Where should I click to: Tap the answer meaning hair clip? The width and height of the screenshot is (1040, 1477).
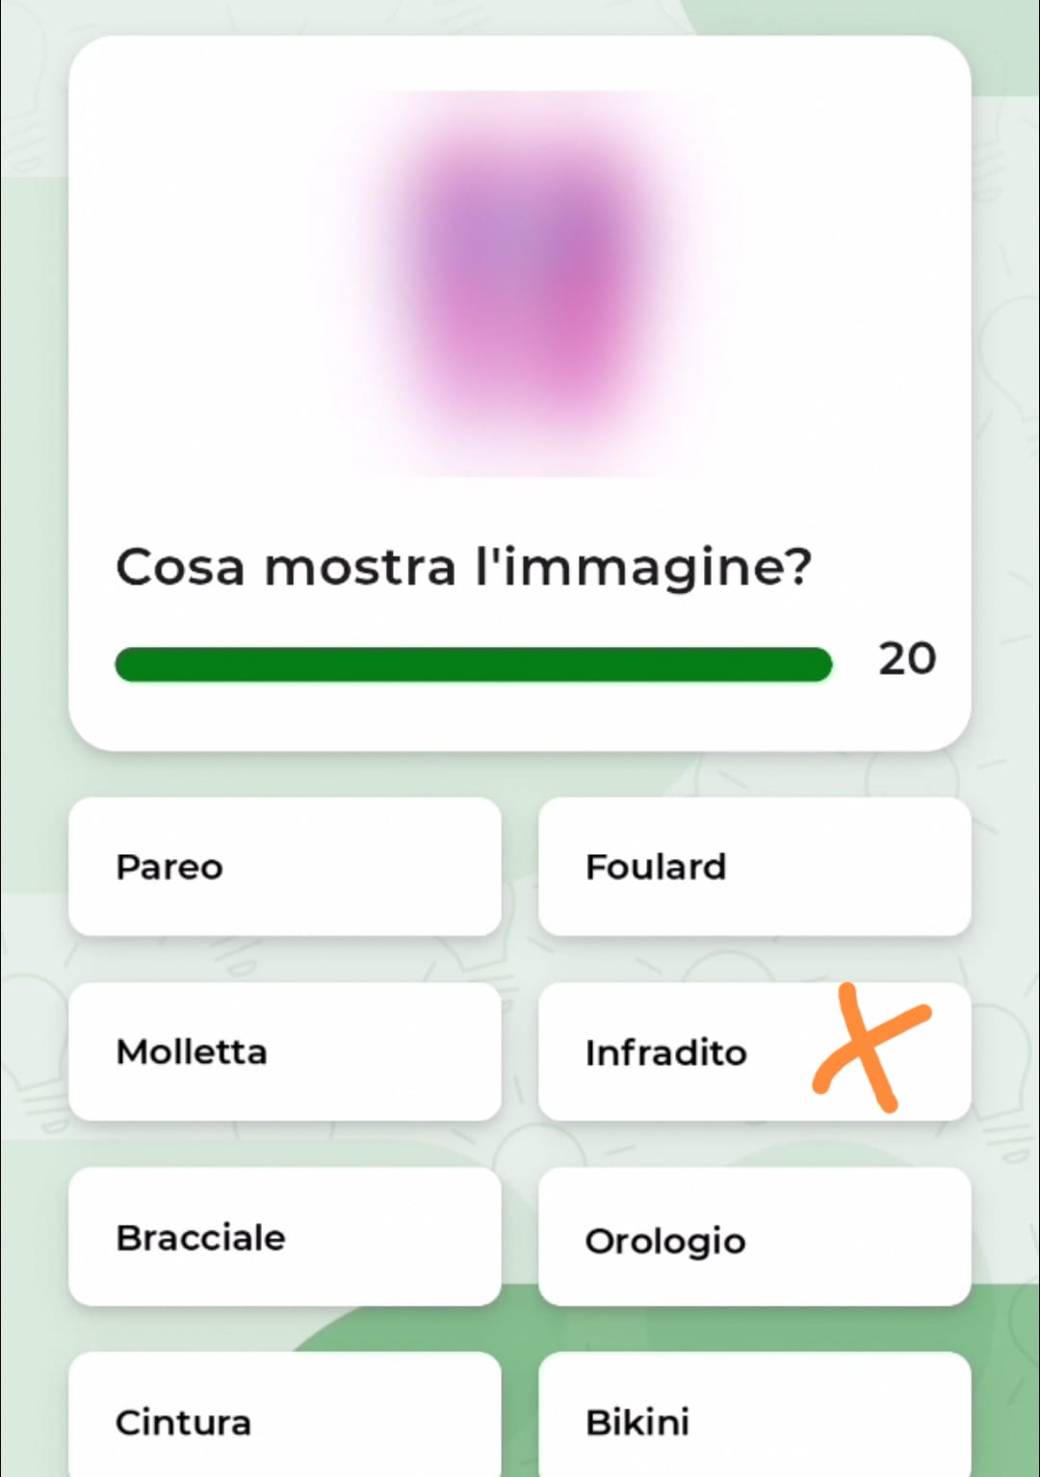coord(284,1051)
